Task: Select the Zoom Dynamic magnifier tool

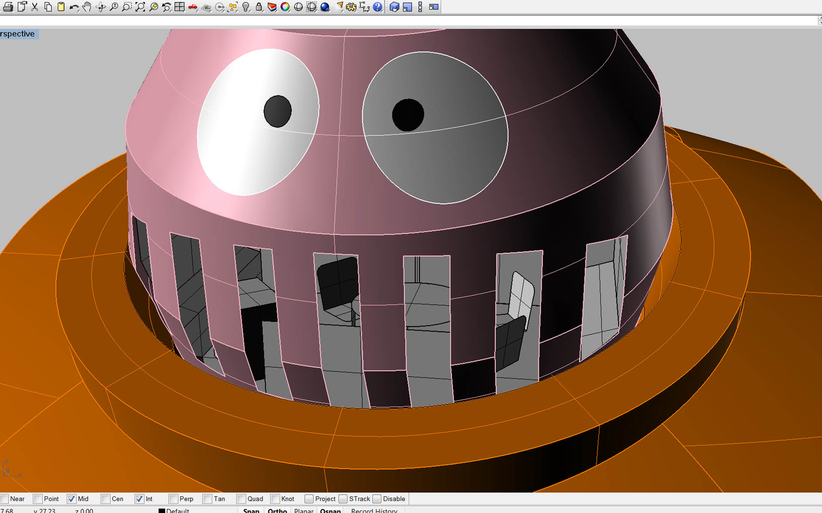Action: click(114, 7)
